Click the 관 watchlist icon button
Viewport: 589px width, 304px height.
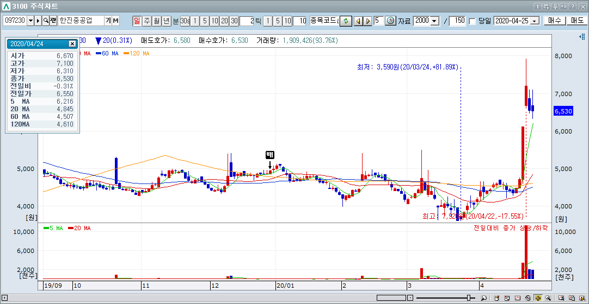point(53,21)
